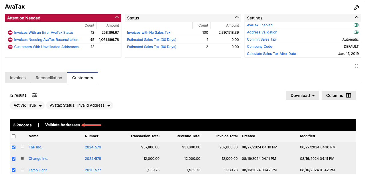Open number 2024-578 link
The height and width of the screenshot is (175, 366).
click(x=93, y=159)
